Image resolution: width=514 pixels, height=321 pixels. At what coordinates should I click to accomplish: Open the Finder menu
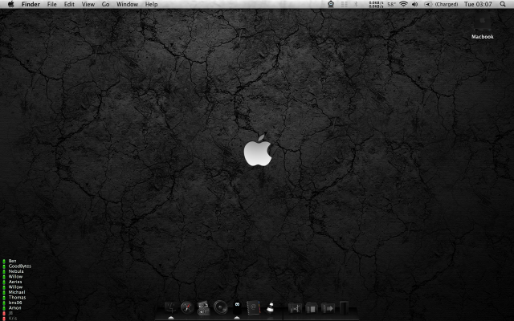(x=31, y=4)
